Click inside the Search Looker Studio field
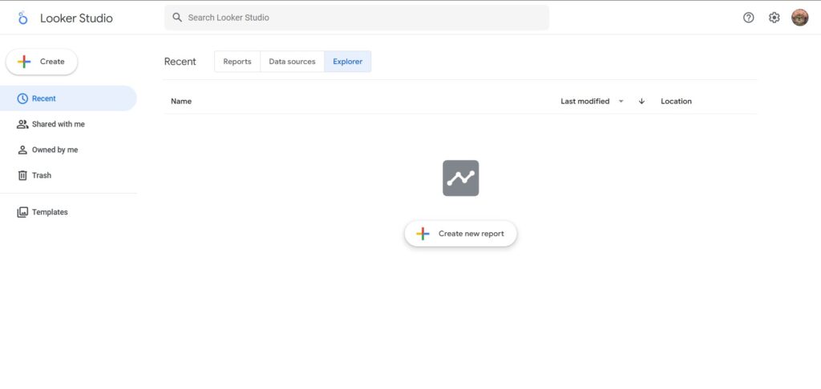821x389 pixels. point(357,18)
